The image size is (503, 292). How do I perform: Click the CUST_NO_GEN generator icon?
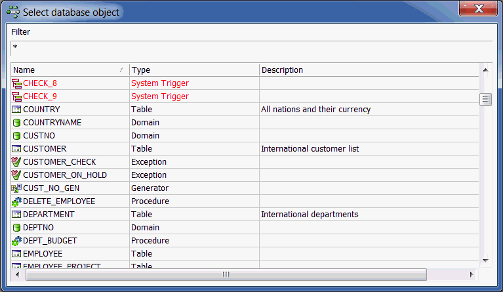pos(16,188)
